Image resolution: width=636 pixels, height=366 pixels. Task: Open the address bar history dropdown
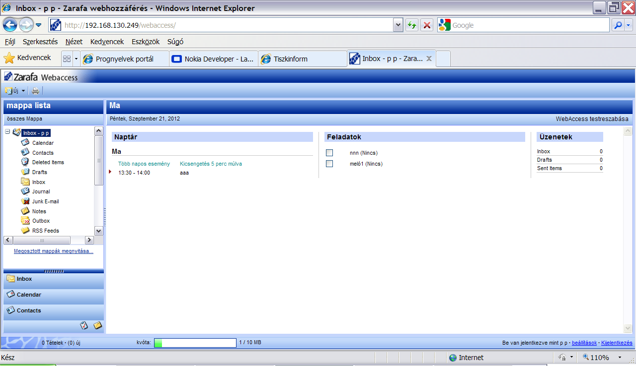(397, 25)
